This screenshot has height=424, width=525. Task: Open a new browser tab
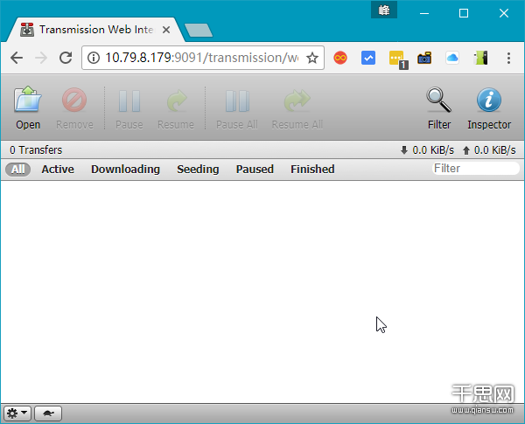(199, 30)
